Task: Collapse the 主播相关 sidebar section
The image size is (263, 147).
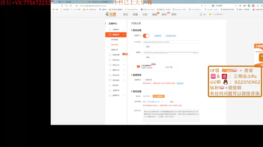Action: [x=124, y=29]
